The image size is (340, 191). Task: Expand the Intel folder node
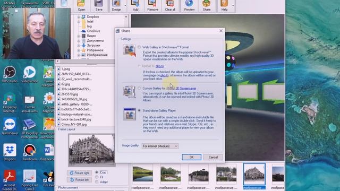[x=79, y=21]
